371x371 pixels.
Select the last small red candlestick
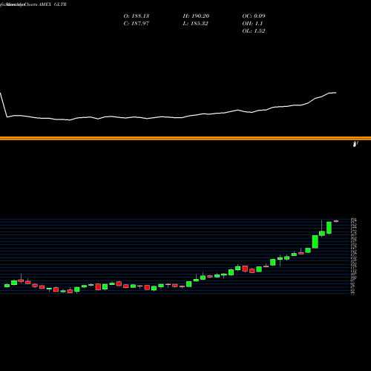[336, 221]
